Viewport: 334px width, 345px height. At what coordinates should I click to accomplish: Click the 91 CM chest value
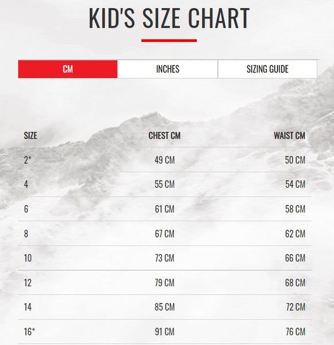click(x=164, y=332)
